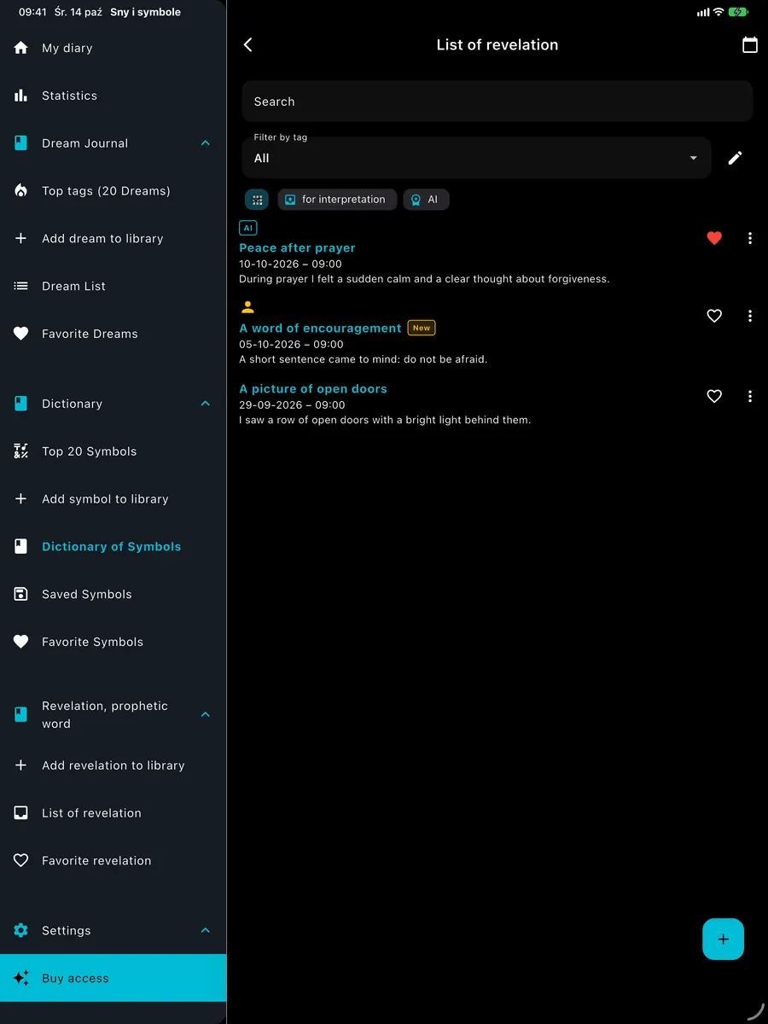Unfavorite Peace after prayer with red heart
768x1024 pixels.
tap(714, 238)
